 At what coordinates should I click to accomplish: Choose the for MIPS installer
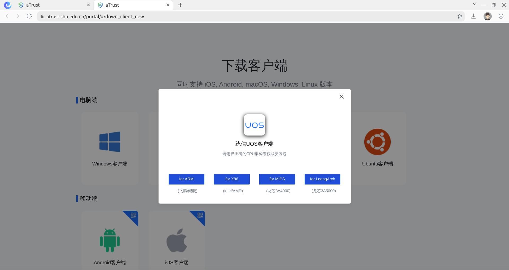pos(277,179)
